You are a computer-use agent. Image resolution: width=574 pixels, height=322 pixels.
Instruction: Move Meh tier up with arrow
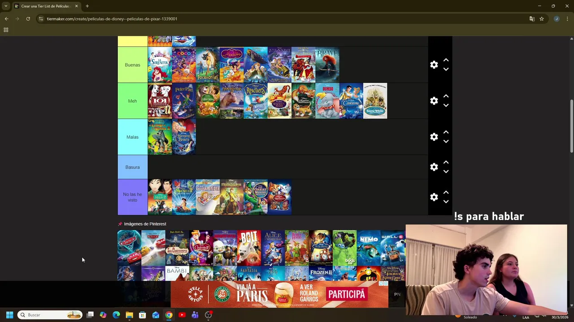[446, 96]
